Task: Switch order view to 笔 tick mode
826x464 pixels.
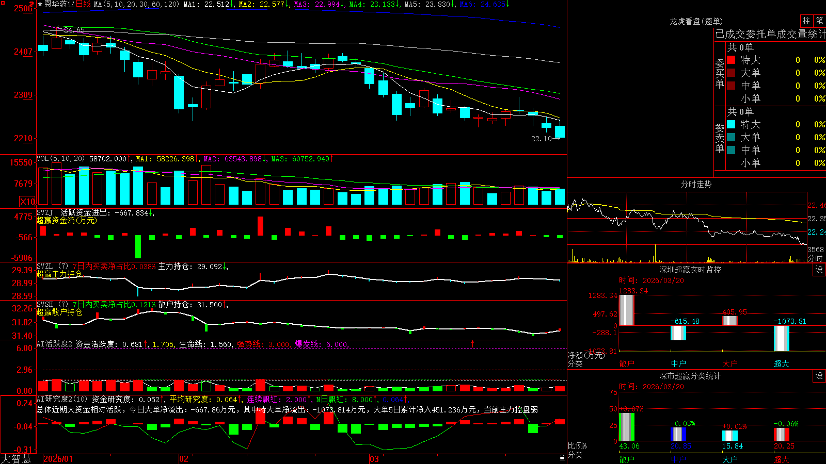Action: coord(819,21)
